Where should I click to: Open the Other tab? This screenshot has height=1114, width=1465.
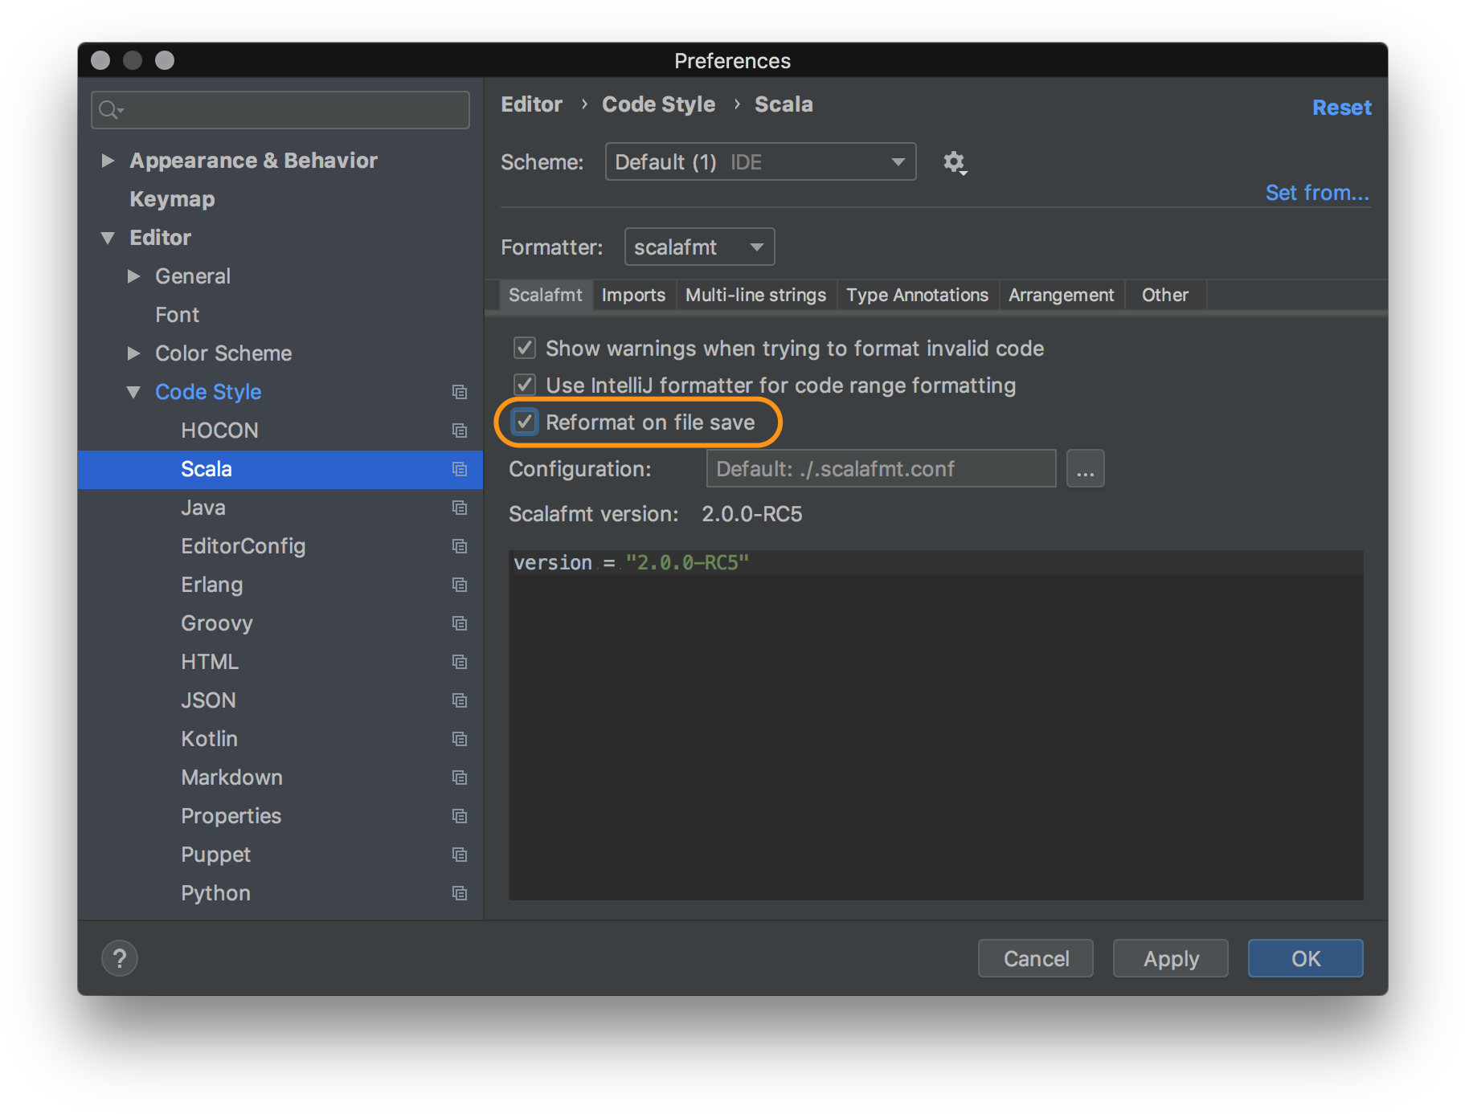[x=1165, y=295]
